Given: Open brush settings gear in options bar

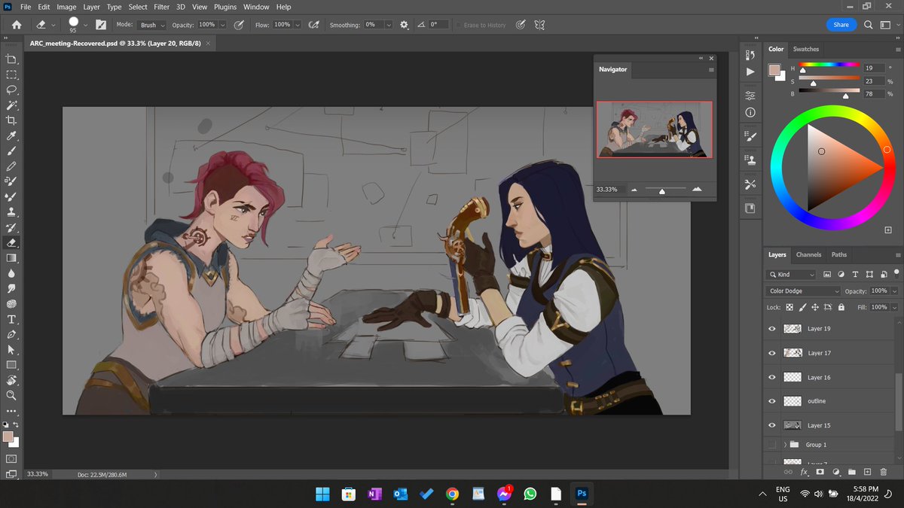Looking at the screenshot, I should (404, 25).
